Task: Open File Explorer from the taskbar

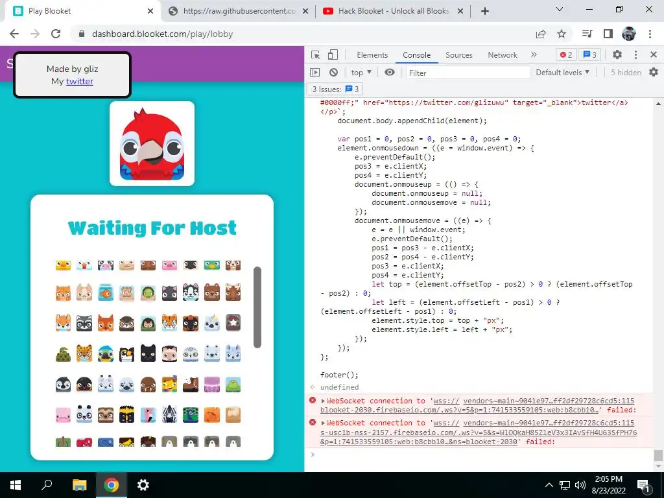Action: [x=79, y=485]
